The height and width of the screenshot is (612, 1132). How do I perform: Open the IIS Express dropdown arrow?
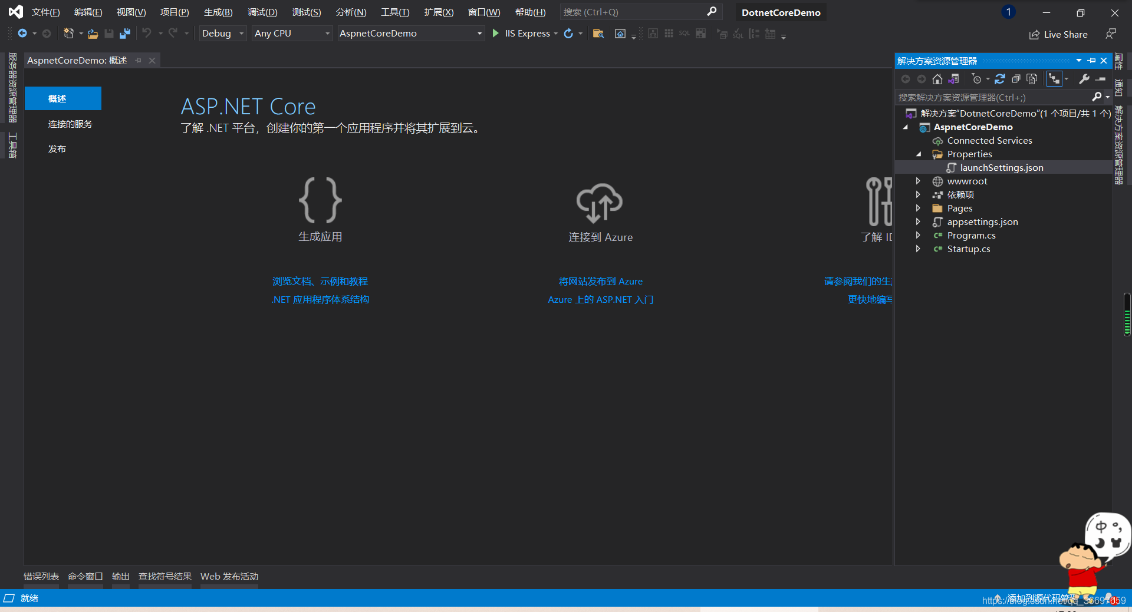[x=556, y=34]
